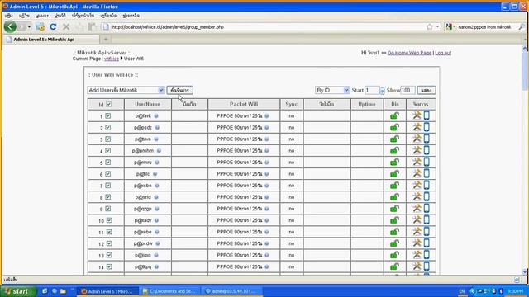529x297 pixels.
Task: Open the tools edit icon for row 8
Action: tap(417, 196)
